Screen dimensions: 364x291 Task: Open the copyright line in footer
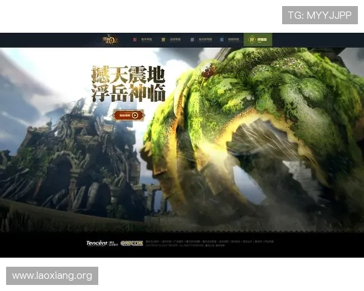(x=185, y=246)
